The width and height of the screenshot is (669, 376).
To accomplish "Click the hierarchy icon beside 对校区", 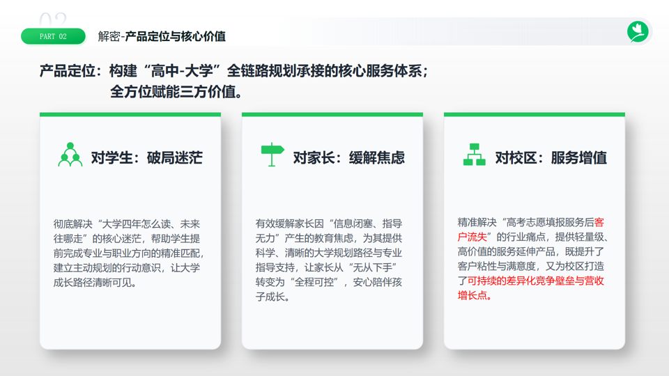I will coord(475,155).
